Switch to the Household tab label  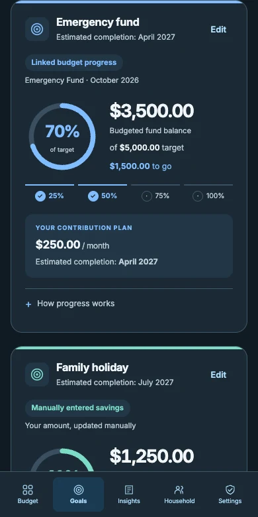tap(179, 501)
